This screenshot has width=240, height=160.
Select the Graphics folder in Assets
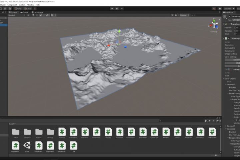27,133
